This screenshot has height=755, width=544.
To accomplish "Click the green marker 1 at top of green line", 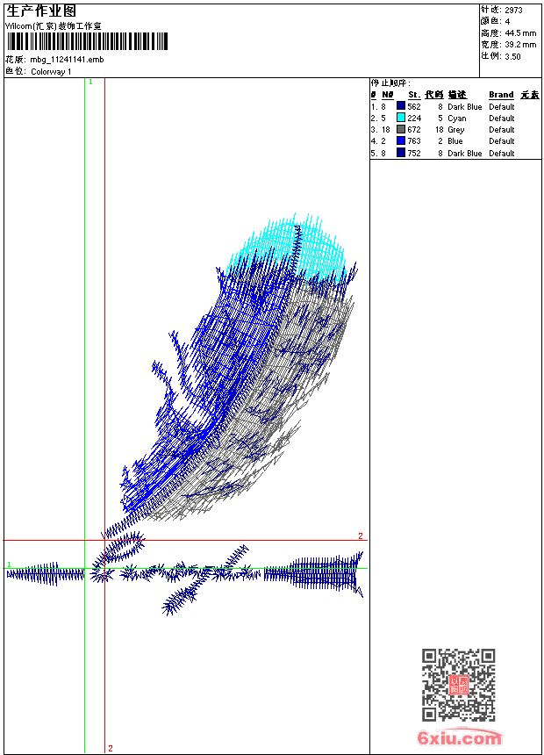I will point(90,82).
